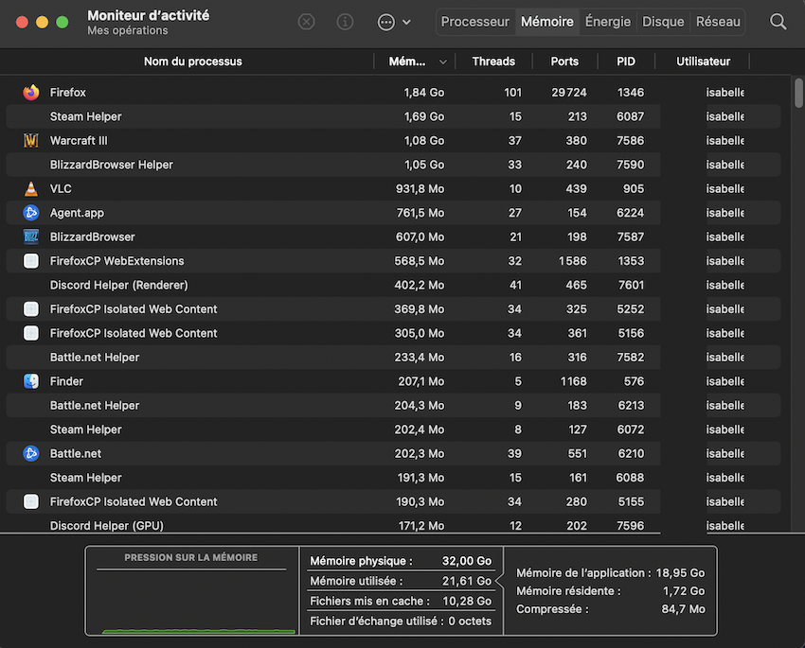Sort by the PID column header
Image resolution: width=805 pixels, height=648 pixels.
pos(626,61)
